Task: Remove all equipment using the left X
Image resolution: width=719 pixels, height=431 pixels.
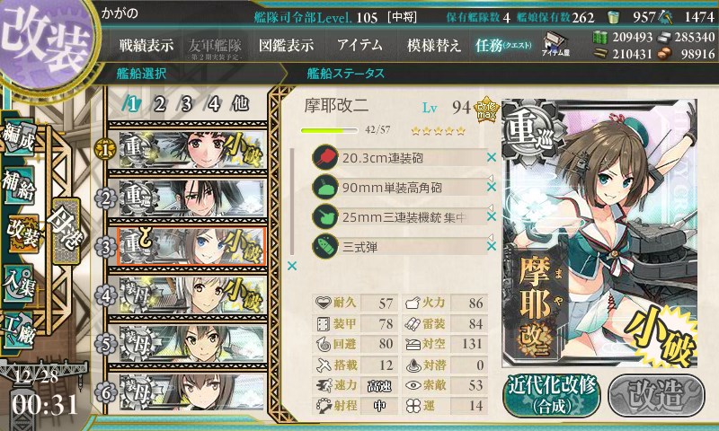Action: (292, 266)
